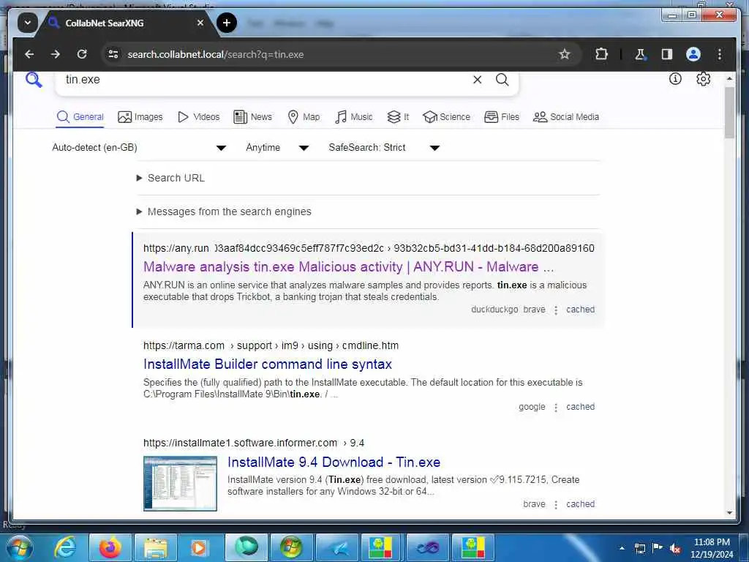Image resolution: width=749 pixels, height=562 pixels.
Task: View site information icon in address bar
Action: [113, 54]
